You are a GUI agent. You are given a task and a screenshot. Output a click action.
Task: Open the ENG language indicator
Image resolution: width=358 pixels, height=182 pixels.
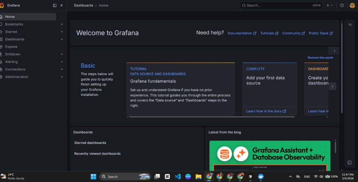pos(307,177)
